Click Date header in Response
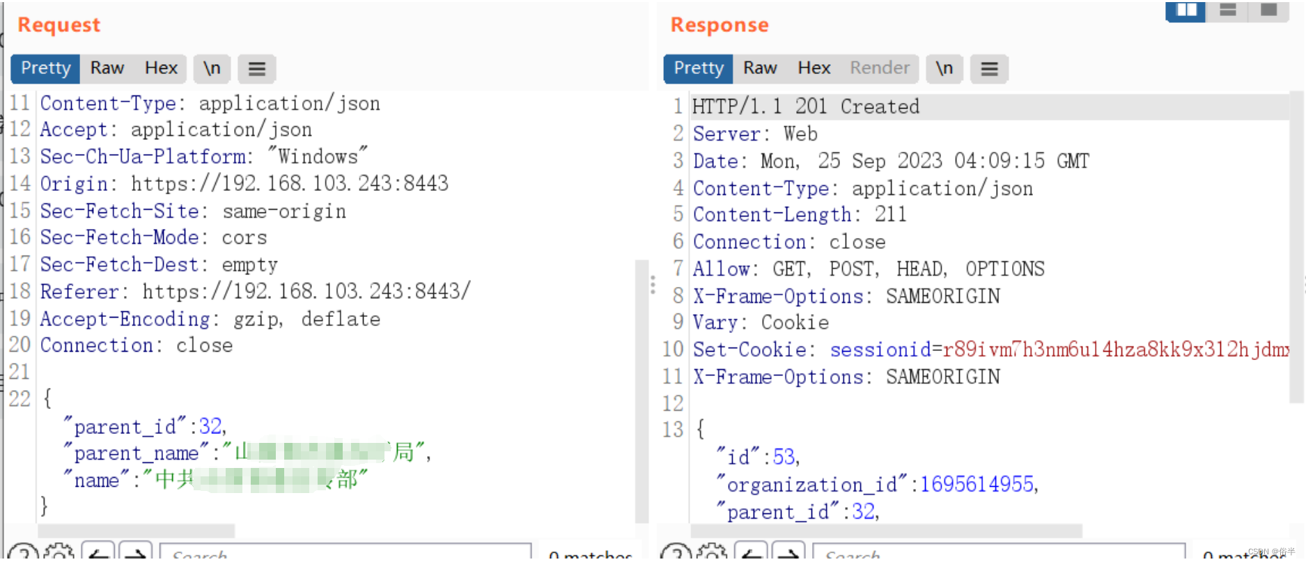The width and height of the screenshot is (1306, 562). coord(891,161)
